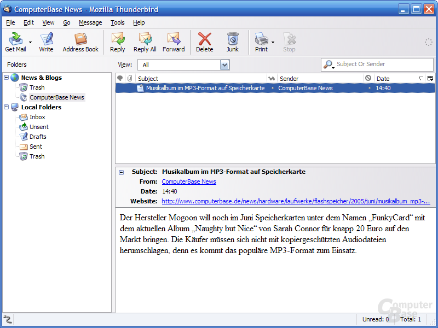
Task: Print the current message
Action: (261, 42)
